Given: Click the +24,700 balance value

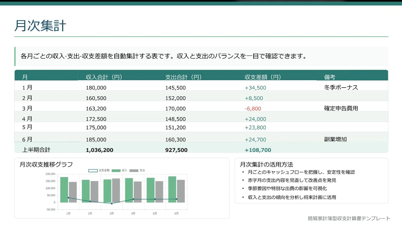Looking at the screenshot, I should [x=255, y=140].
